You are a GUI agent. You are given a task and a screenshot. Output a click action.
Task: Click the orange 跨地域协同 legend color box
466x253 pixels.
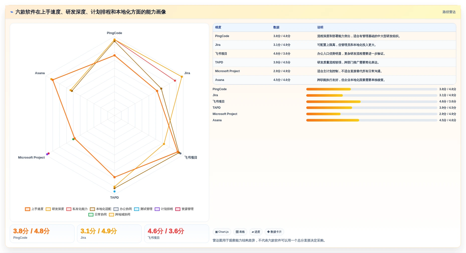coord(111,214)
